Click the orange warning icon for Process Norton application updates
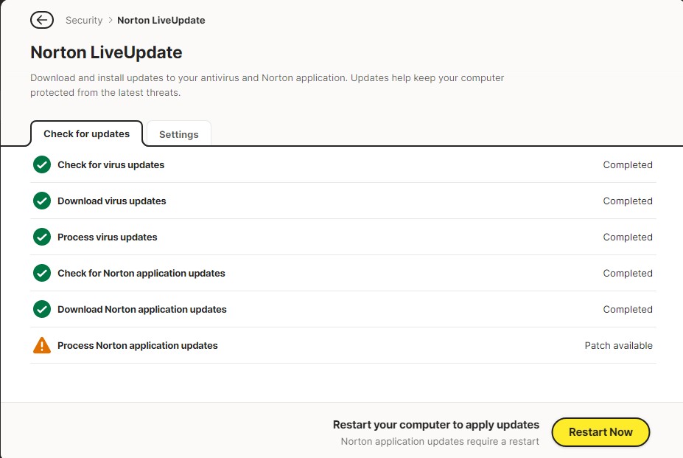 click(x=42, y=345)
